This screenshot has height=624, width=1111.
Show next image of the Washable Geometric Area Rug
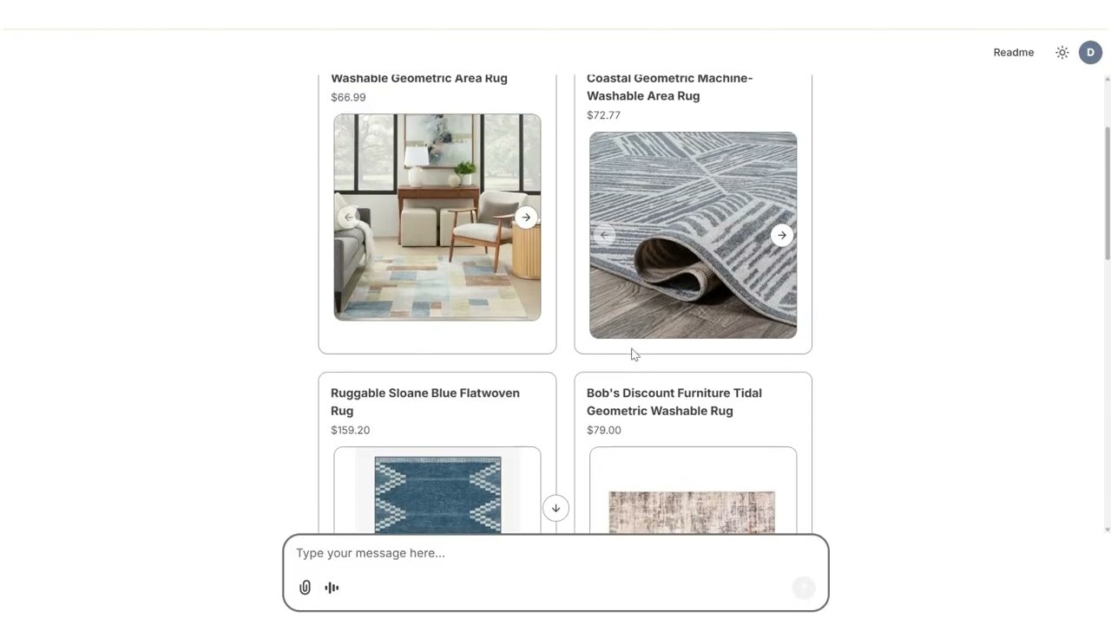(526, 218)
